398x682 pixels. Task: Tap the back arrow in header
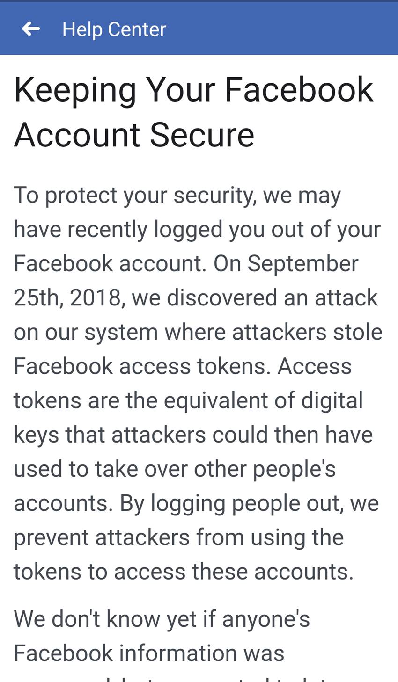[x=31, y=29]
